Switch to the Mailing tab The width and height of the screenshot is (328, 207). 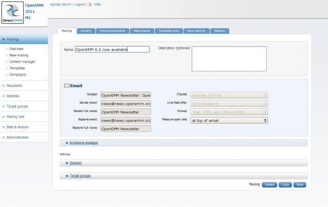(67, 31)
